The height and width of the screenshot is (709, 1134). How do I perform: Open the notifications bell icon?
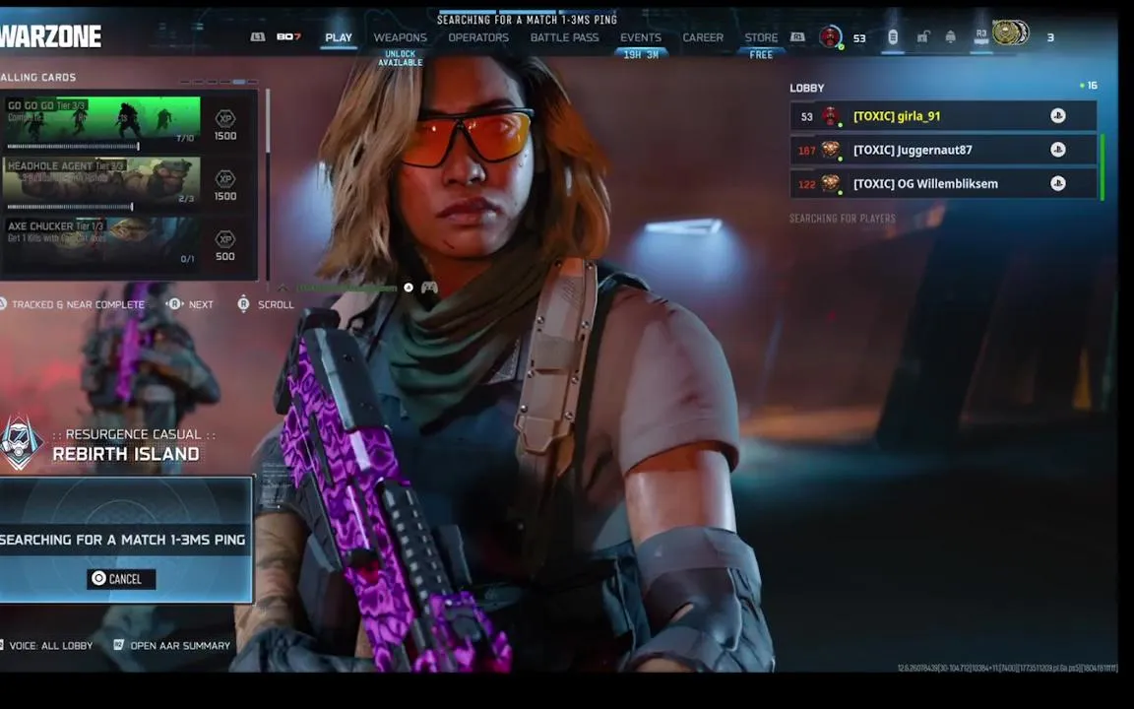(x=950, y=36)
